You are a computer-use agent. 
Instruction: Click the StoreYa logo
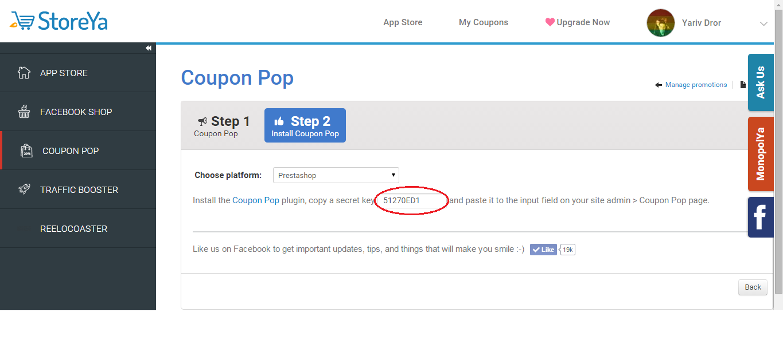pos(59,21)
